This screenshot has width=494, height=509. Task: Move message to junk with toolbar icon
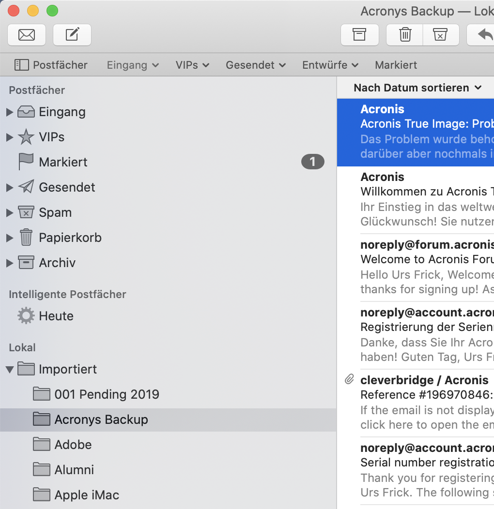click(441, 35)
